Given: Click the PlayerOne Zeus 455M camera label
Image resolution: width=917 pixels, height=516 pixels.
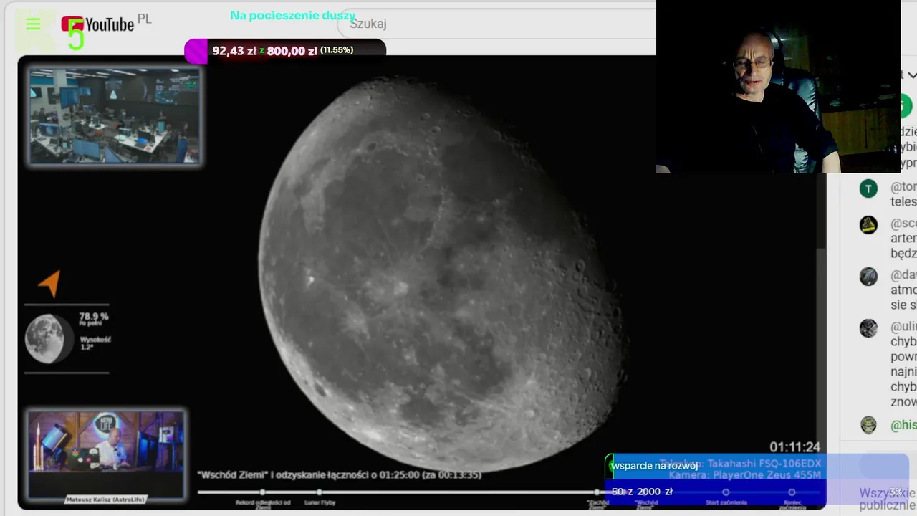Looking at the screenshot, I should (745, 474).
